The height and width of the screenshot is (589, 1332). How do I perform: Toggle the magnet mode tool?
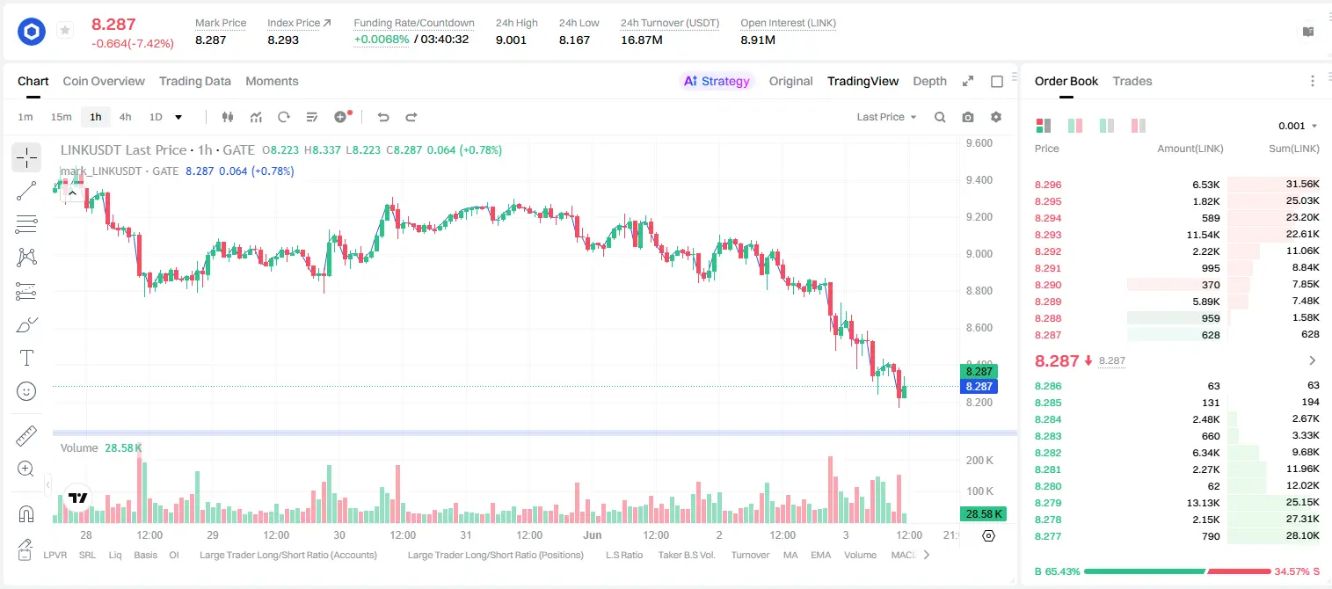click(26, 513)
